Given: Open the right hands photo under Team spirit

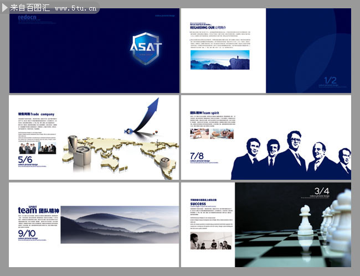Looking at the screenshot, I should [222, 134].
